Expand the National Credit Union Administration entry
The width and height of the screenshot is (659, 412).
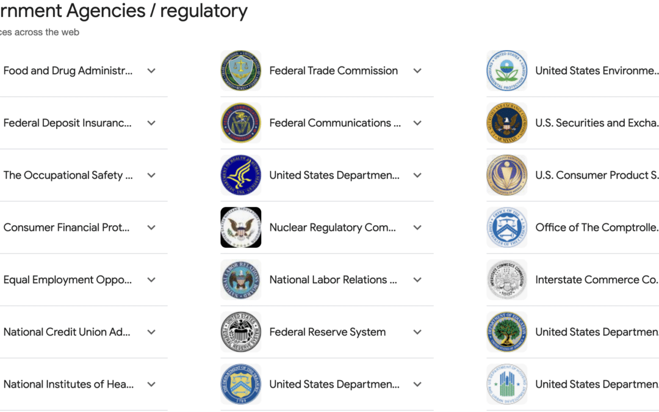pyautogui.click(x=151, y=332)
